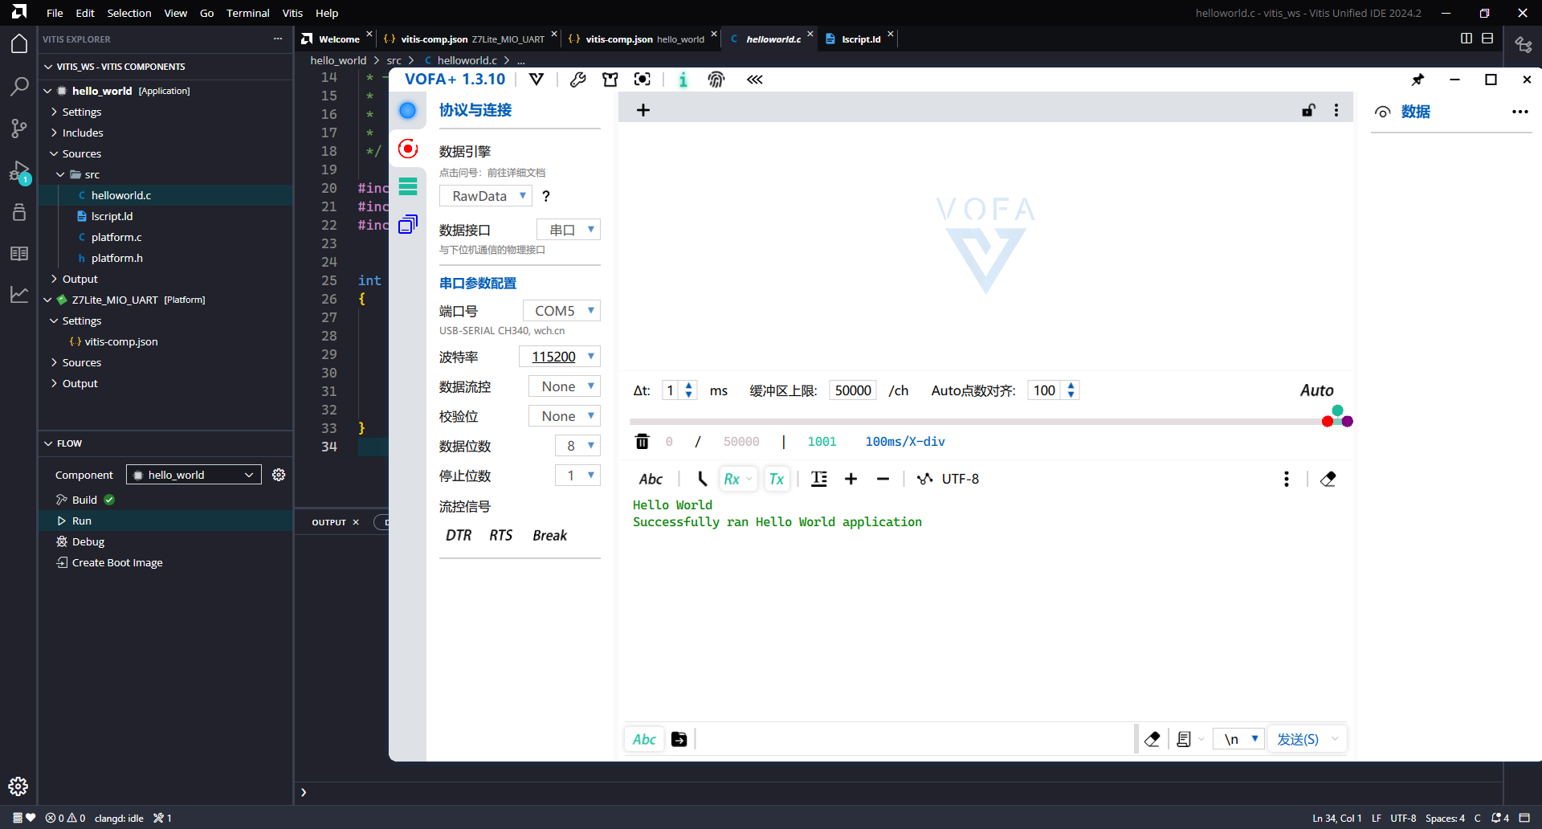
Task: Click the red dot on the timeline slider
Action: point(1327,422)
